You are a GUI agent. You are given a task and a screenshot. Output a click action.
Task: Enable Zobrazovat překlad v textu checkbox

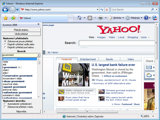point(5,107)
